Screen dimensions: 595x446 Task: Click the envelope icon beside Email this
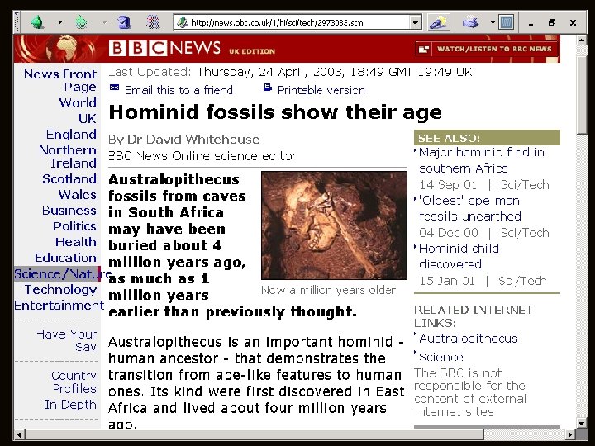click(x=114, y=88)
